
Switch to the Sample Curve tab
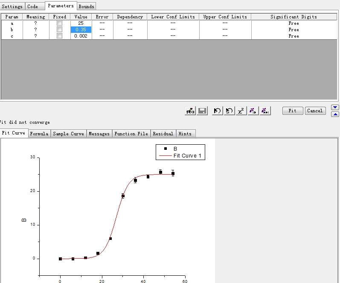(x=69, y=134)
